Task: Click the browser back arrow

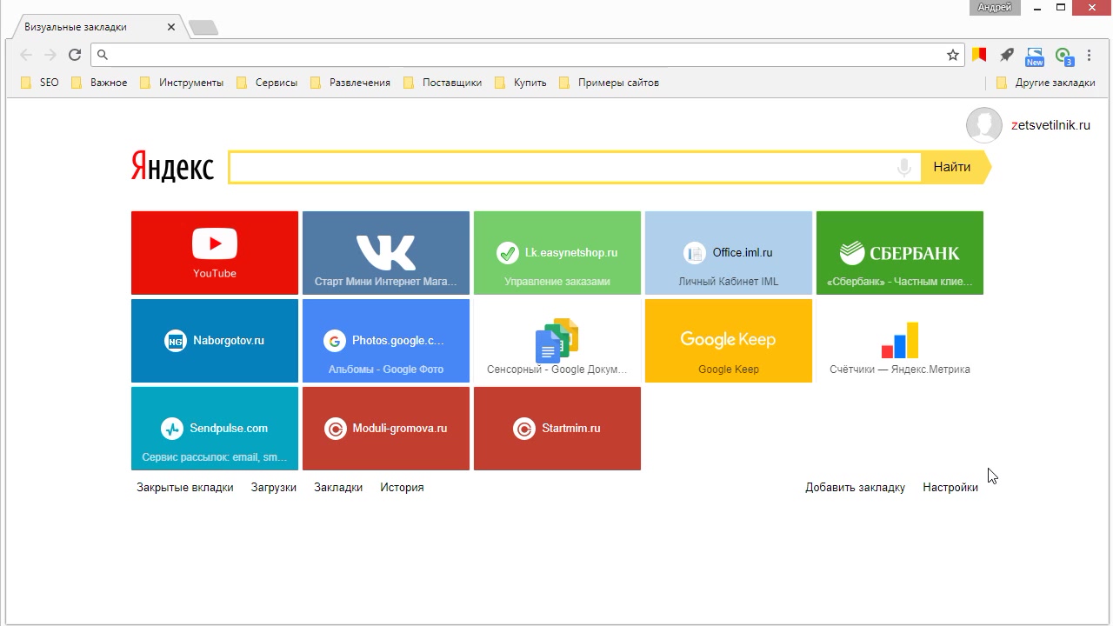Action: (x=26, y=55)
